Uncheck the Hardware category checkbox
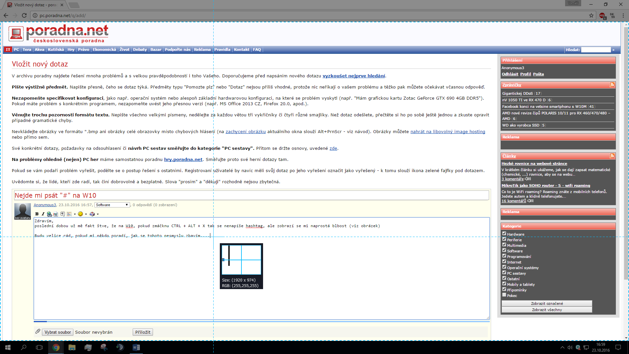The height and width of the screenshot is (354, 629). tap(504, 234)
